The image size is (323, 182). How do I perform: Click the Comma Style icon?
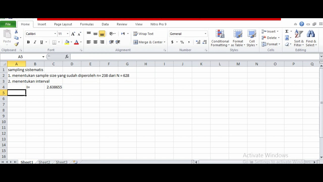coord(189,42)
